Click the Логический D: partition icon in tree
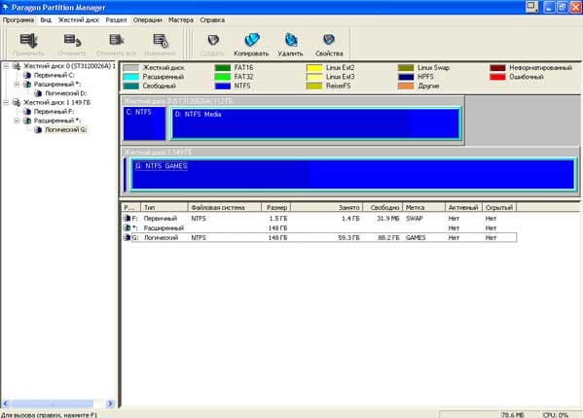 [38, 93]
